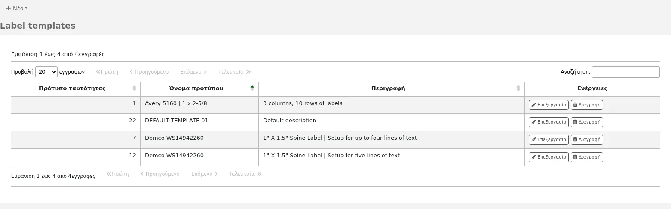Toggle sort arrow on Όνομα προτύπου column

pyautogui.click(x=252, y=88)
